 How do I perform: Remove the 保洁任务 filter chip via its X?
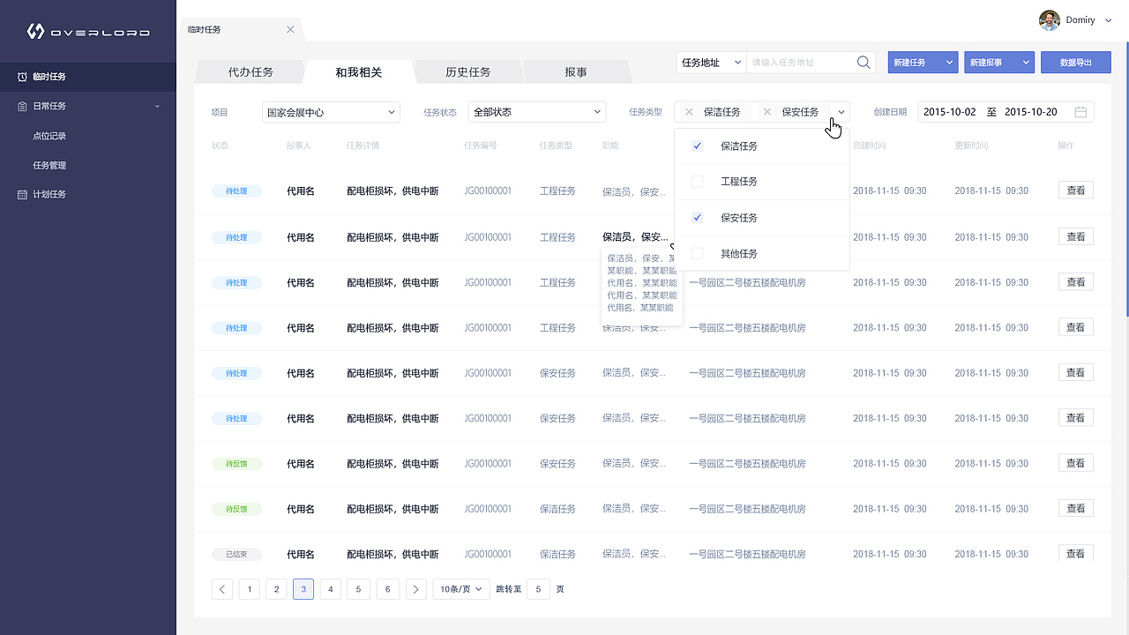[689, 111]
